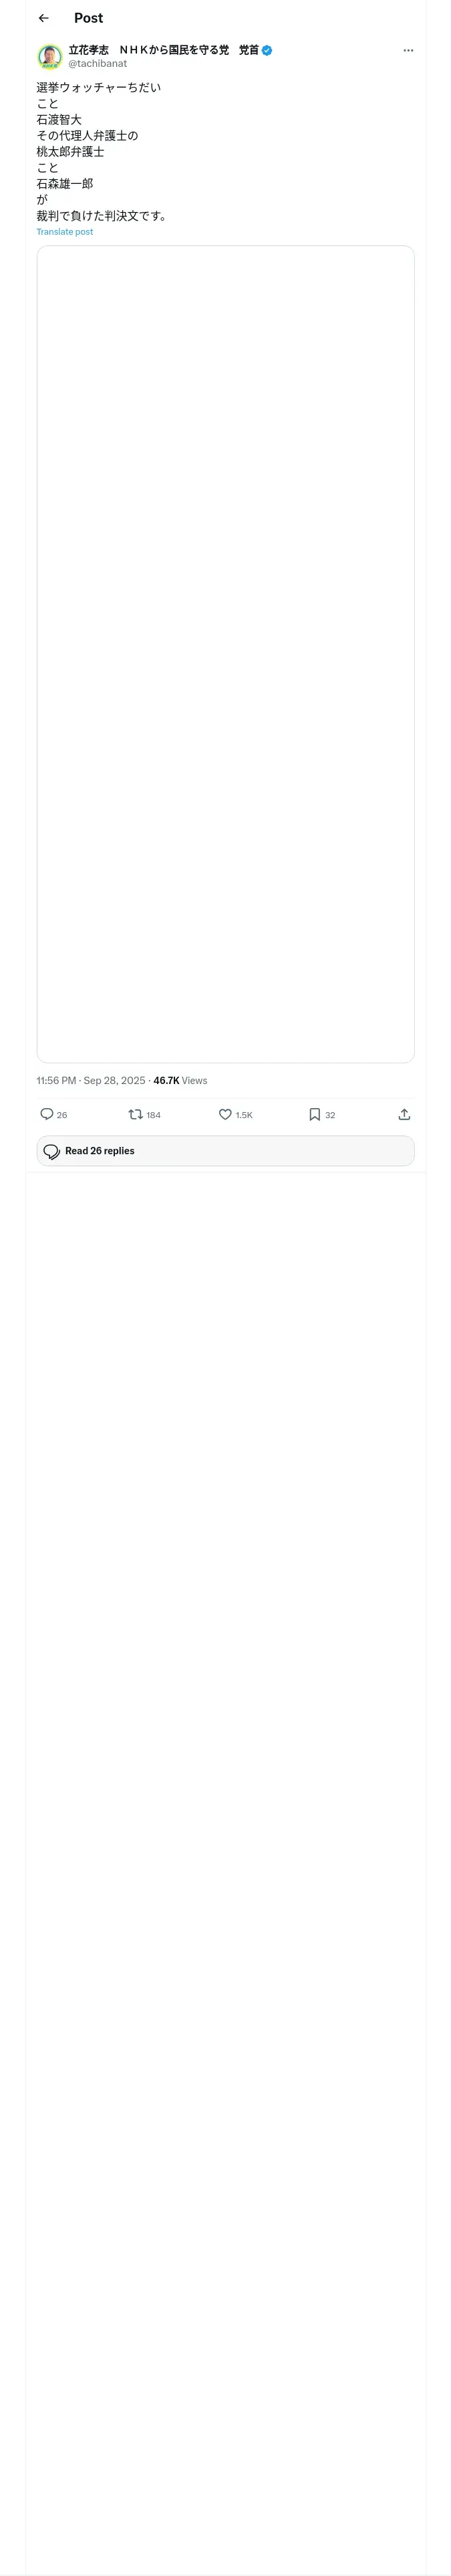Screen dimensions: 451x2576
Task: Click the blue verified badge
Action: (267, 50)
